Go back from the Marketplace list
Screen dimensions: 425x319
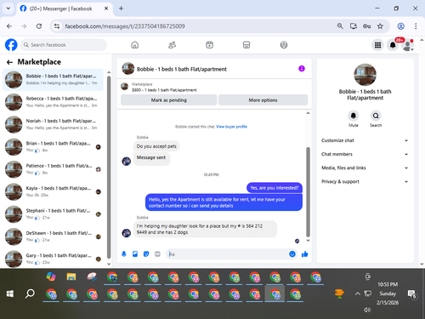point(9,62)
